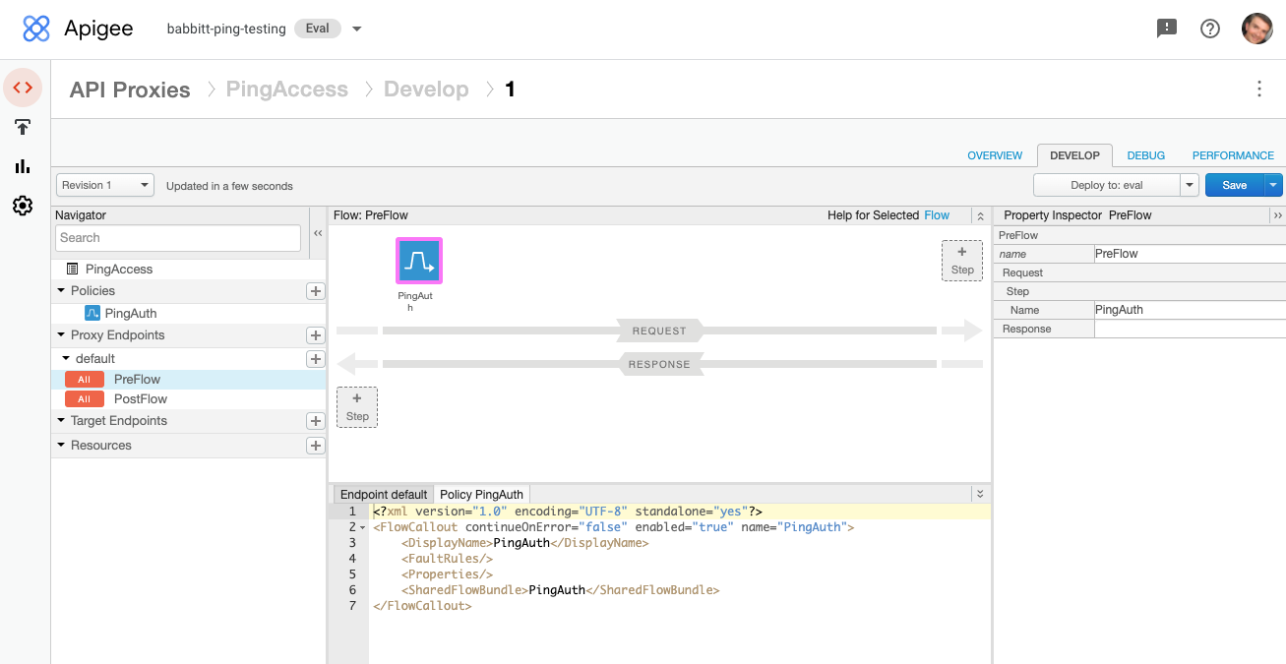1286x664 pixels.
Task: Open the Admin gear icon
Action: (x=23, y=206)
